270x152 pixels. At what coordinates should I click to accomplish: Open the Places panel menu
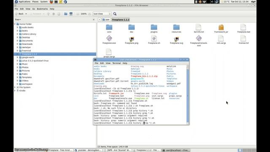tap(35, 2)
